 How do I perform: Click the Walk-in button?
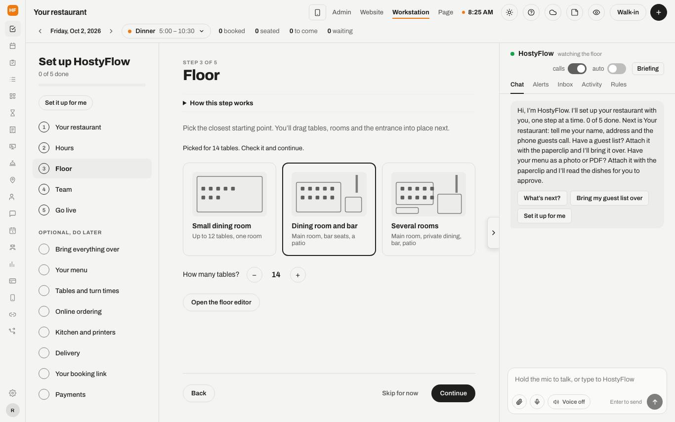pos(628,12)
